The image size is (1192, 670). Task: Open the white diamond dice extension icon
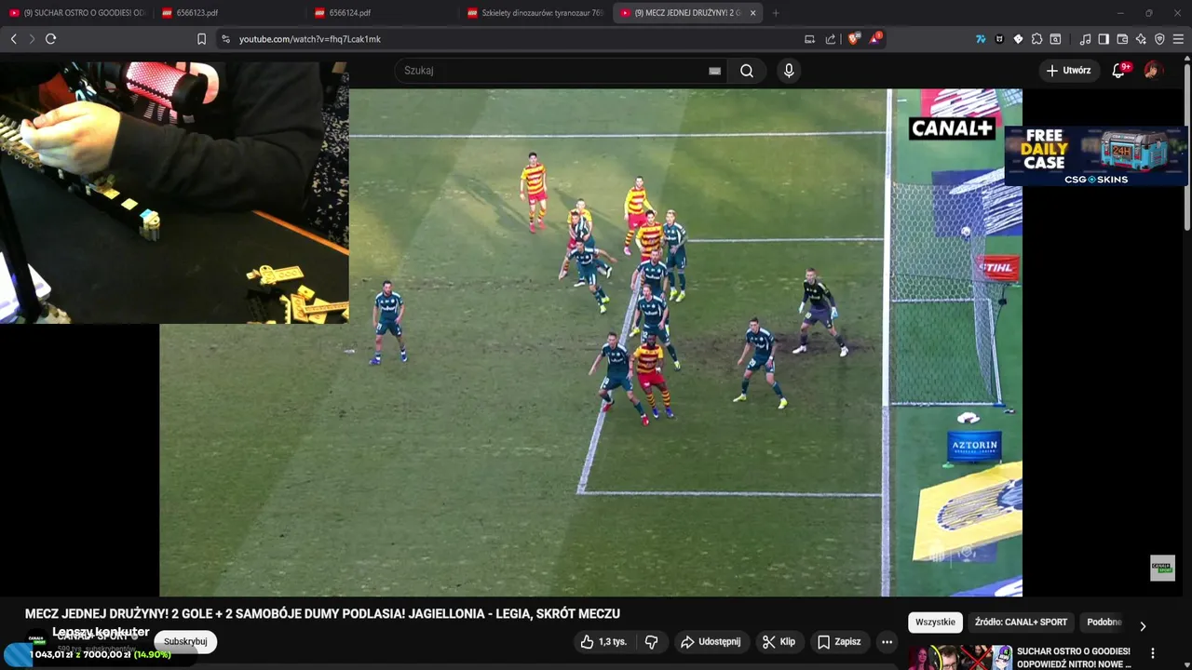[1018, 39]
